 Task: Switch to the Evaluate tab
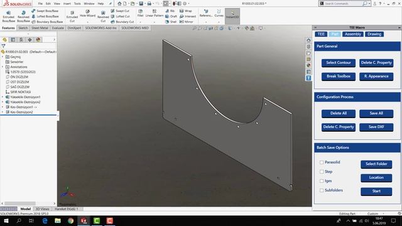(x=58, y=28)
